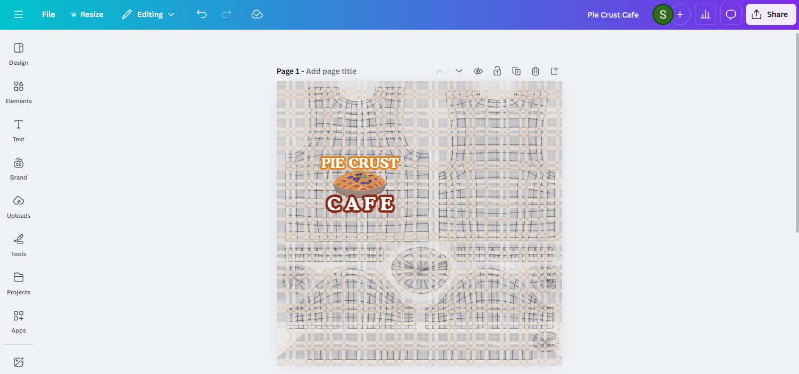Open the File menu
This screenshot has width=799, height=374.
tap(48, 14)
